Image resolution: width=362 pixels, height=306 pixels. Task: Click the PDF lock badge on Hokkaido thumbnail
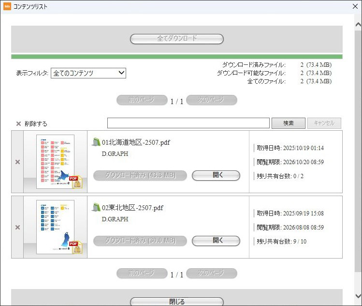(75, 182)
